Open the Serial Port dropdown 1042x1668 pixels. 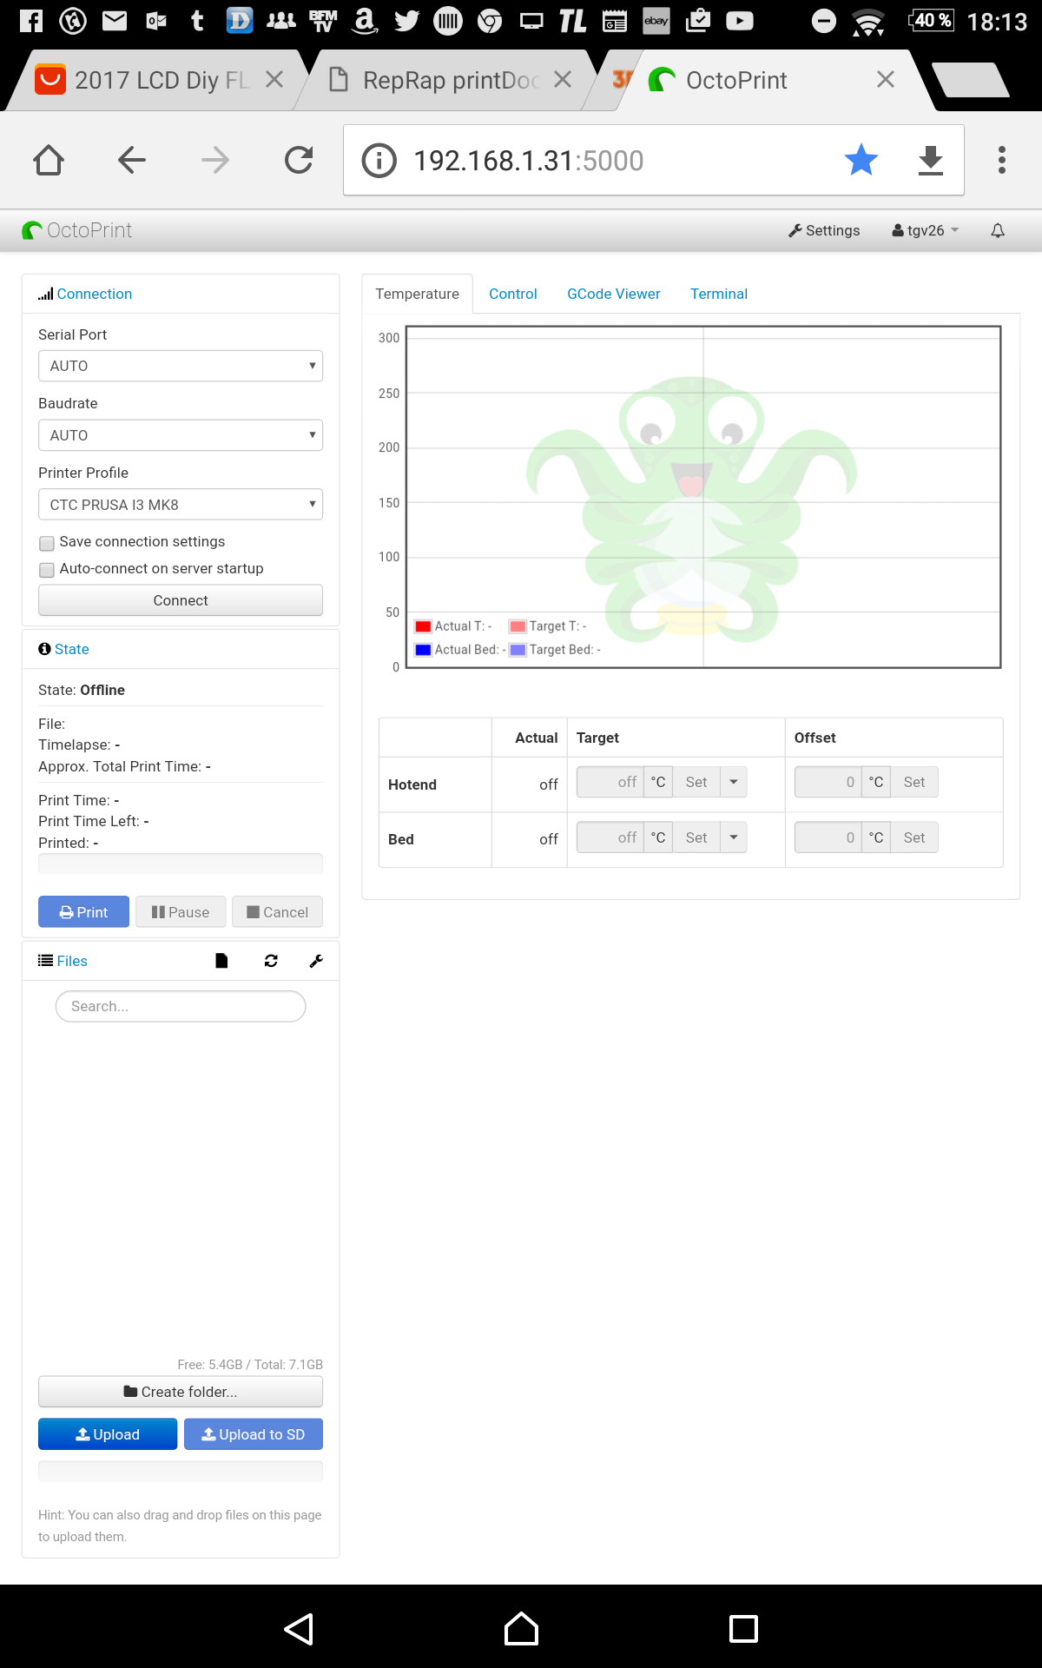[181, 366]
